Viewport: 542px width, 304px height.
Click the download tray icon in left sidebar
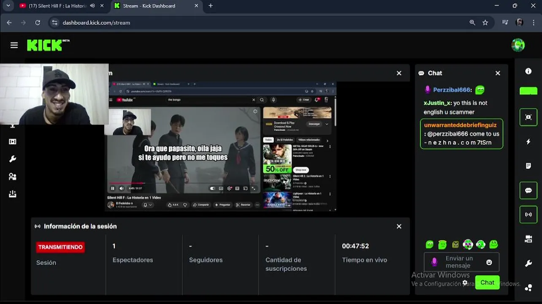pyautogui.click(x=13, y=194)
